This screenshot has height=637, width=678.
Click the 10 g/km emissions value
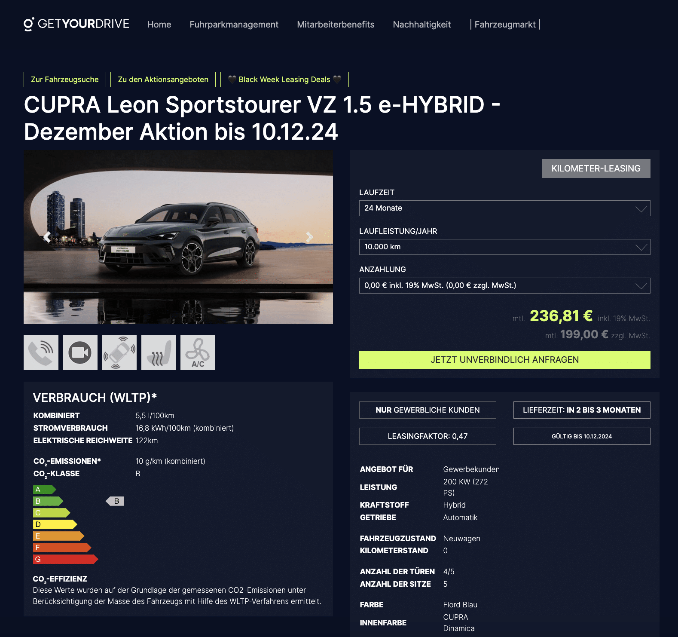tap(170, 461)
